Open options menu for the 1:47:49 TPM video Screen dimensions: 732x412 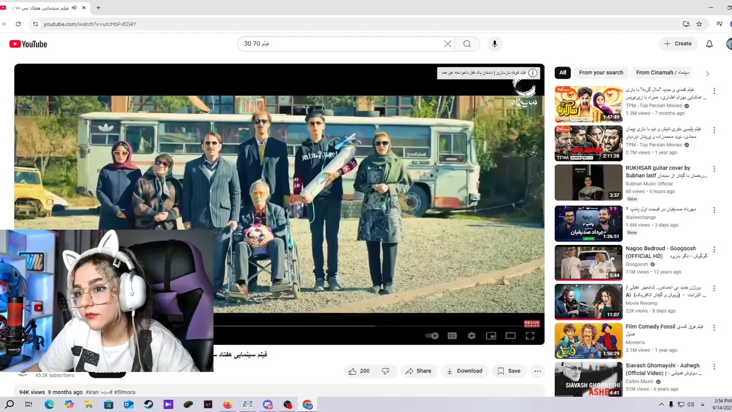click(x=714, y=91)
